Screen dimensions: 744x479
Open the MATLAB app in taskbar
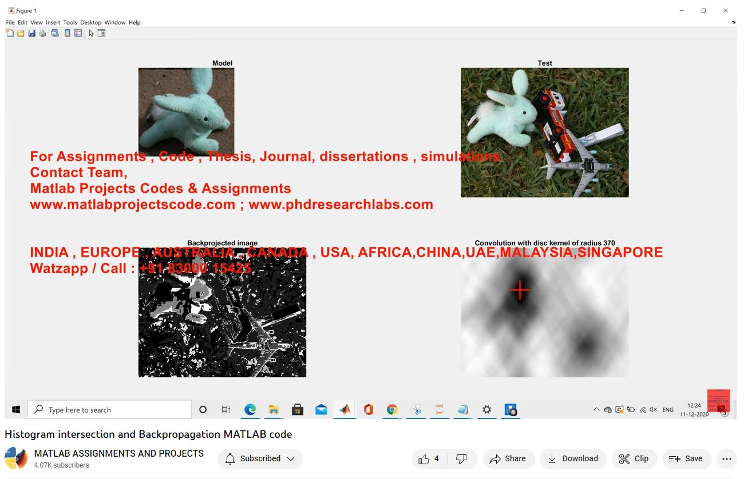point(345,410)
